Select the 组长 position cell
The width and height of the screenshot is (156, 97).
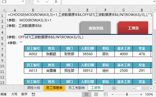pyautogui.click(x=106, y=71)
